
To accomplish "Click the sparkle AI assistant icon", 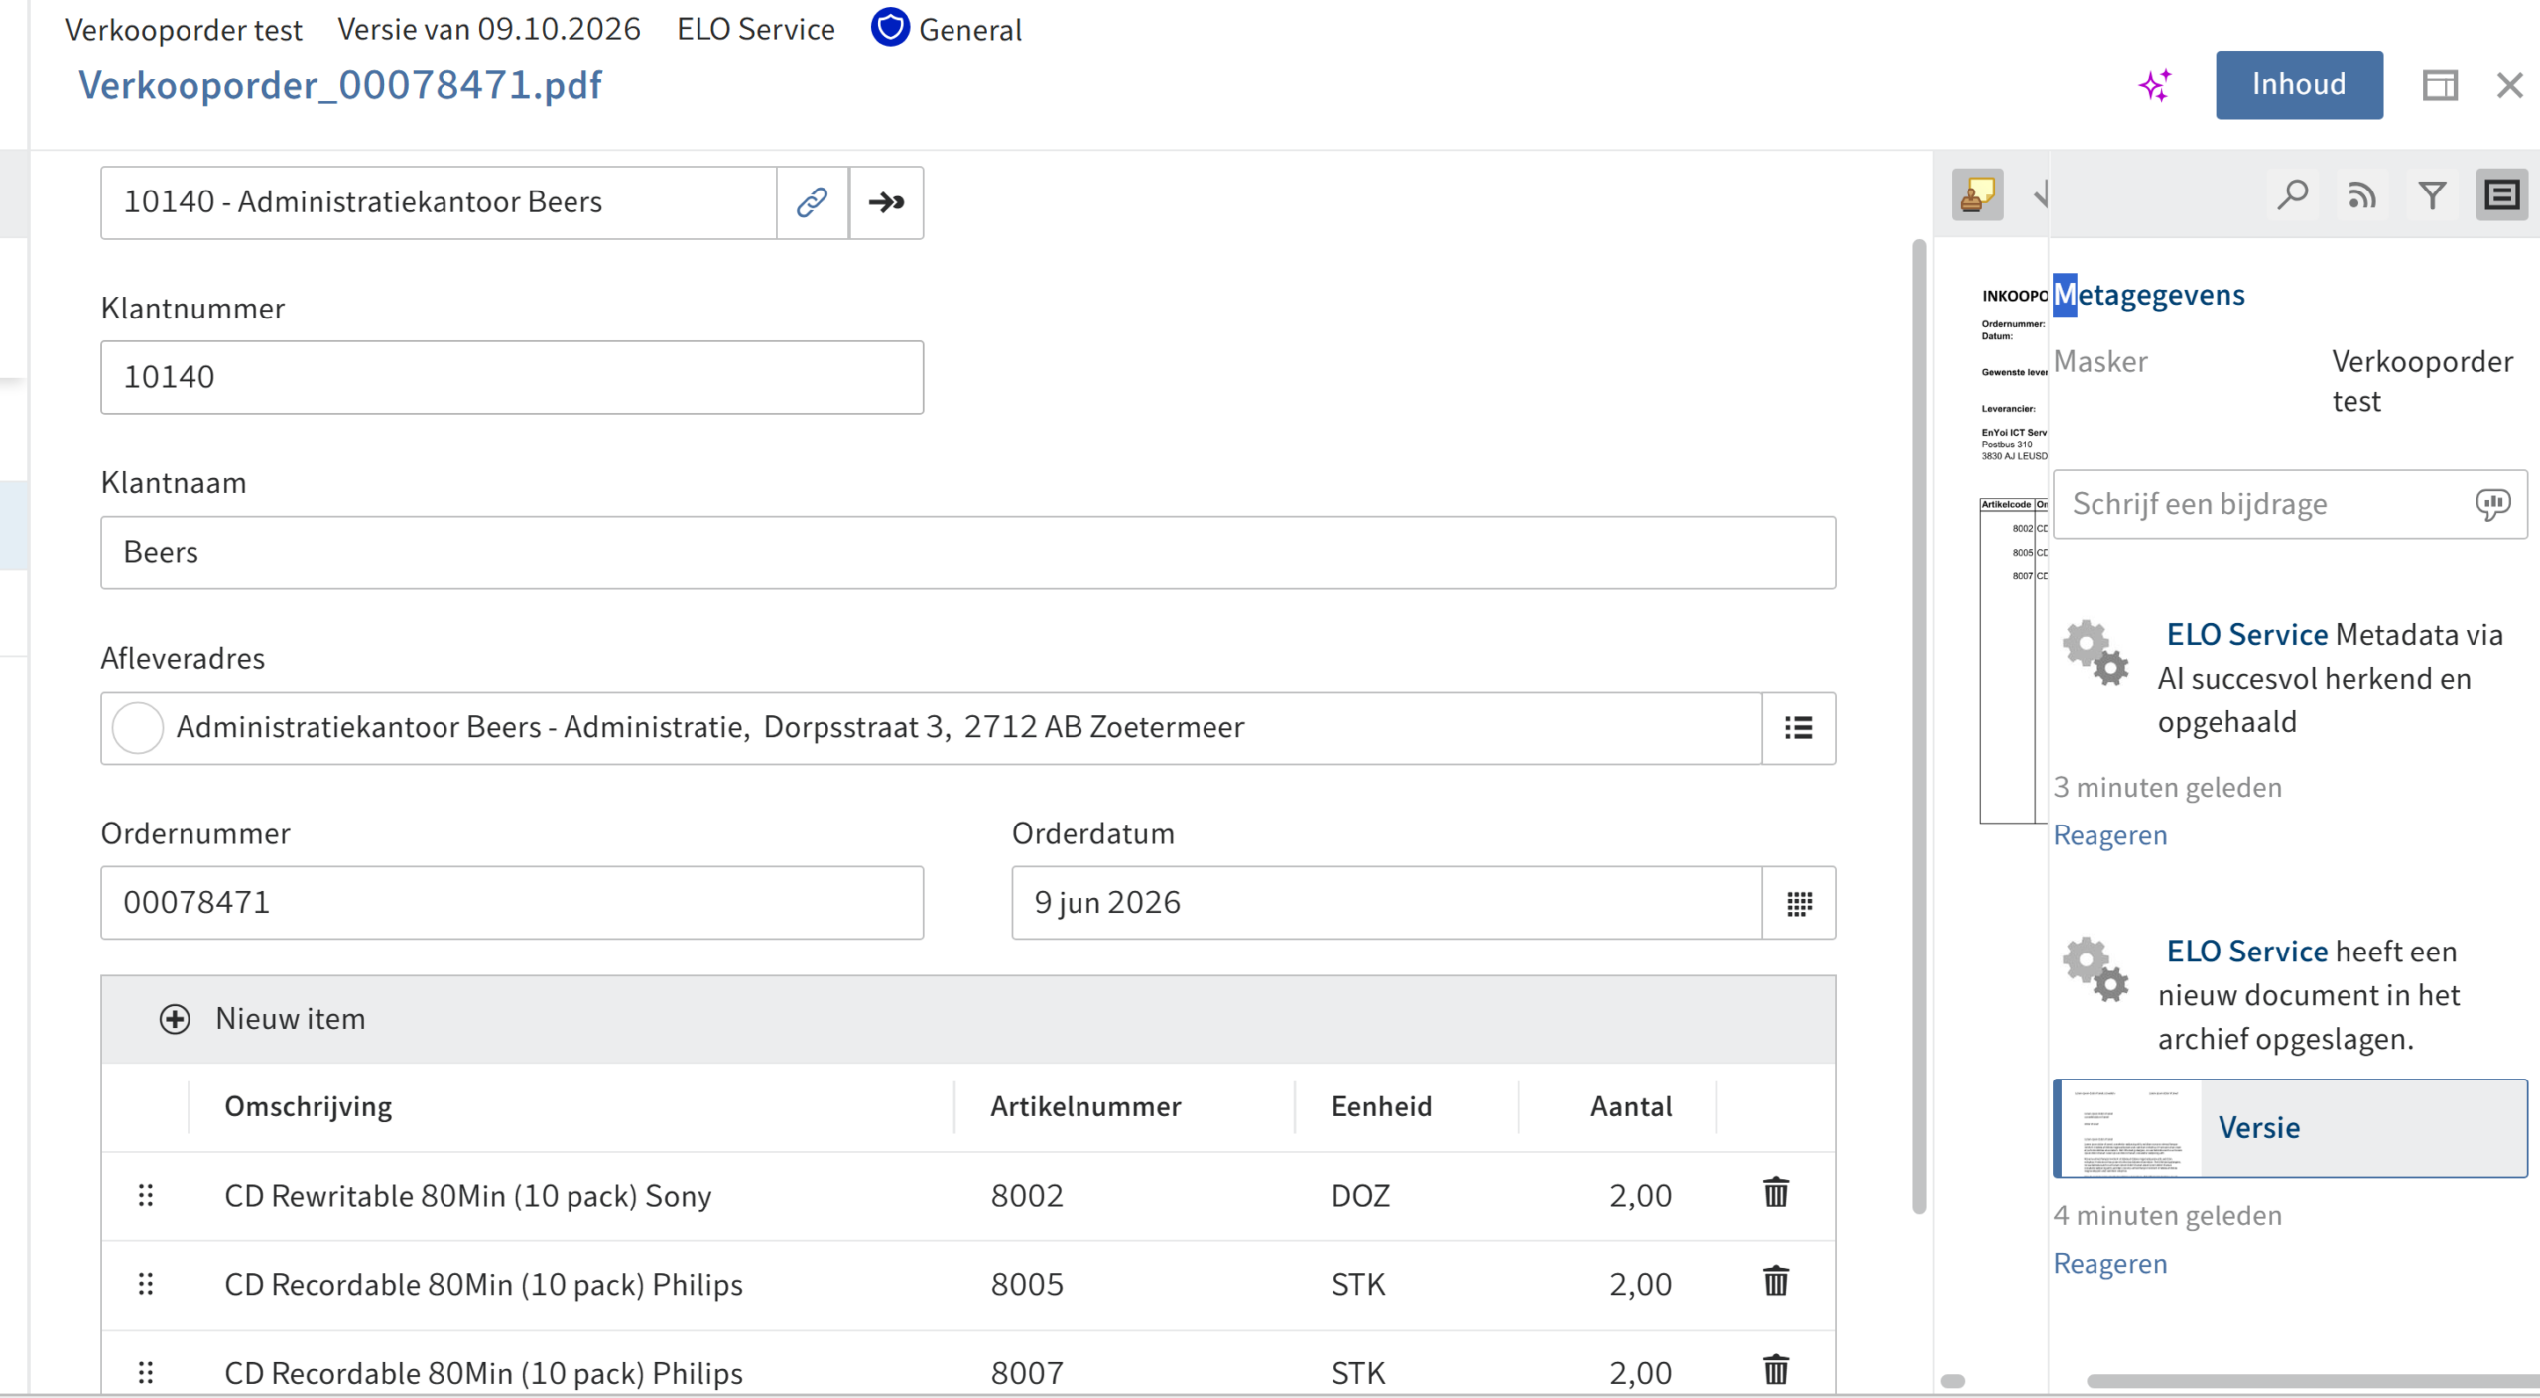I will point(2155,85).
